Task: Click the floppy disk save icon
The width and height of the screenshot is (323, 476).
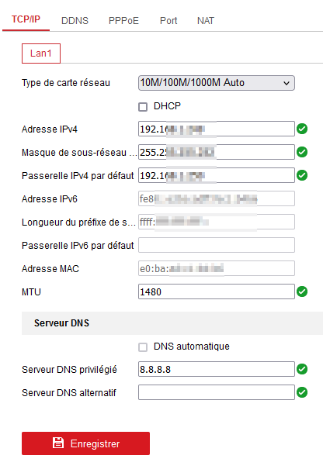Action: click(58, 443)
